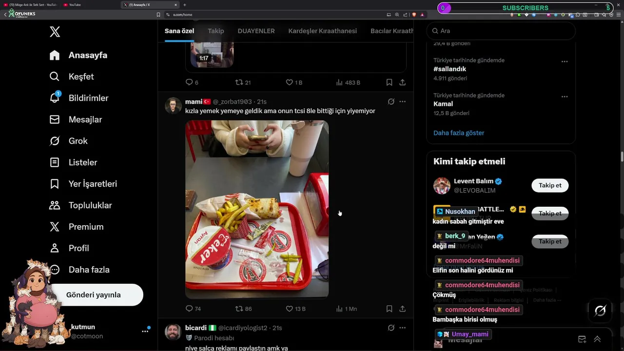Open @_zorba1903 handle link
The width and height of the screenshot is (624, 351).
point(233,102)
